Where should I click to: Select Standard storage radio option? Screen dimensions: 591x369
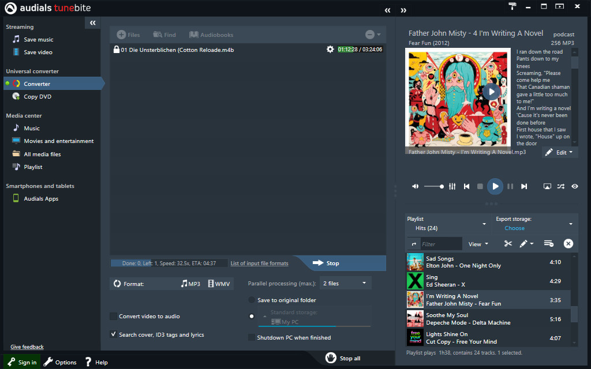(x=252, y=316)
